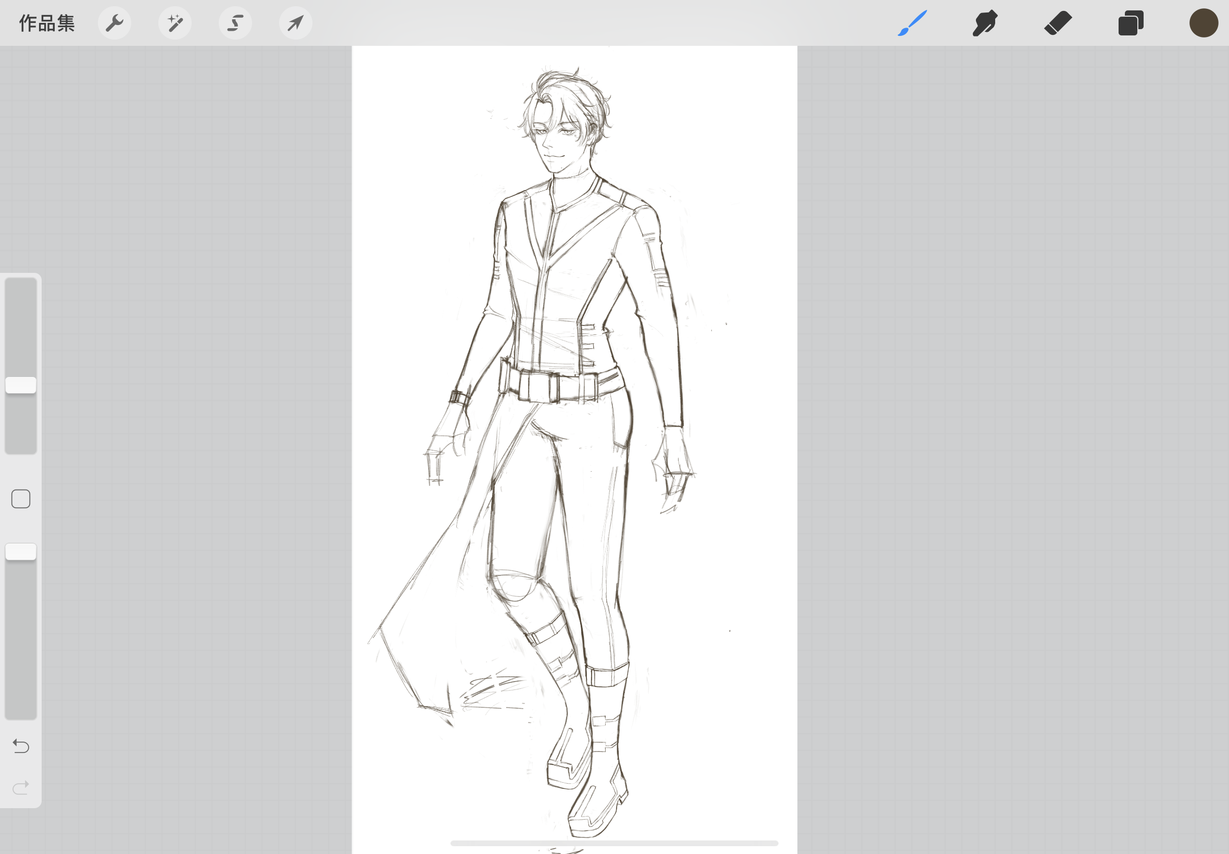Undo the last stroke

[x=21, y=746]
